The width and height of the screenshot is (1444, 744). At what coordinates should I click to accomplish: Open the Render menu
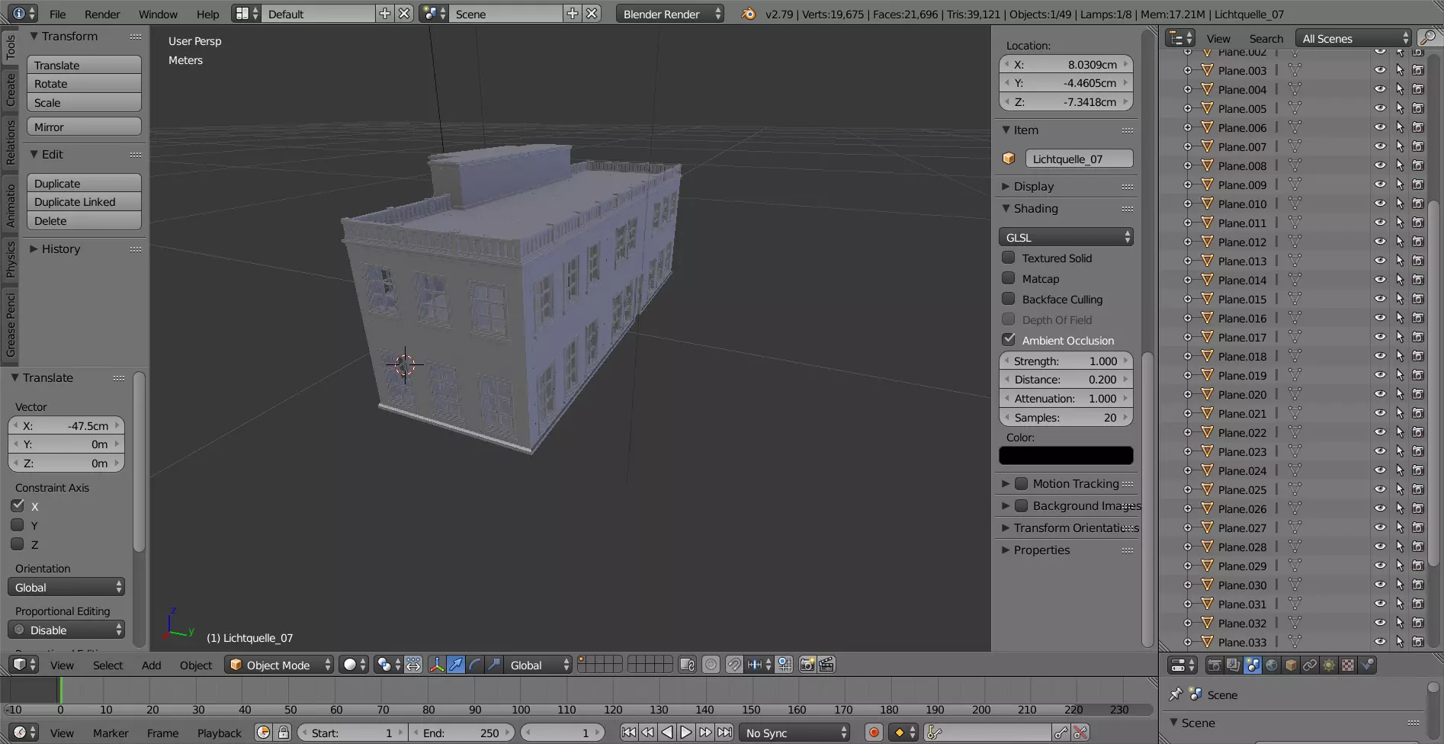pos(102,14)
